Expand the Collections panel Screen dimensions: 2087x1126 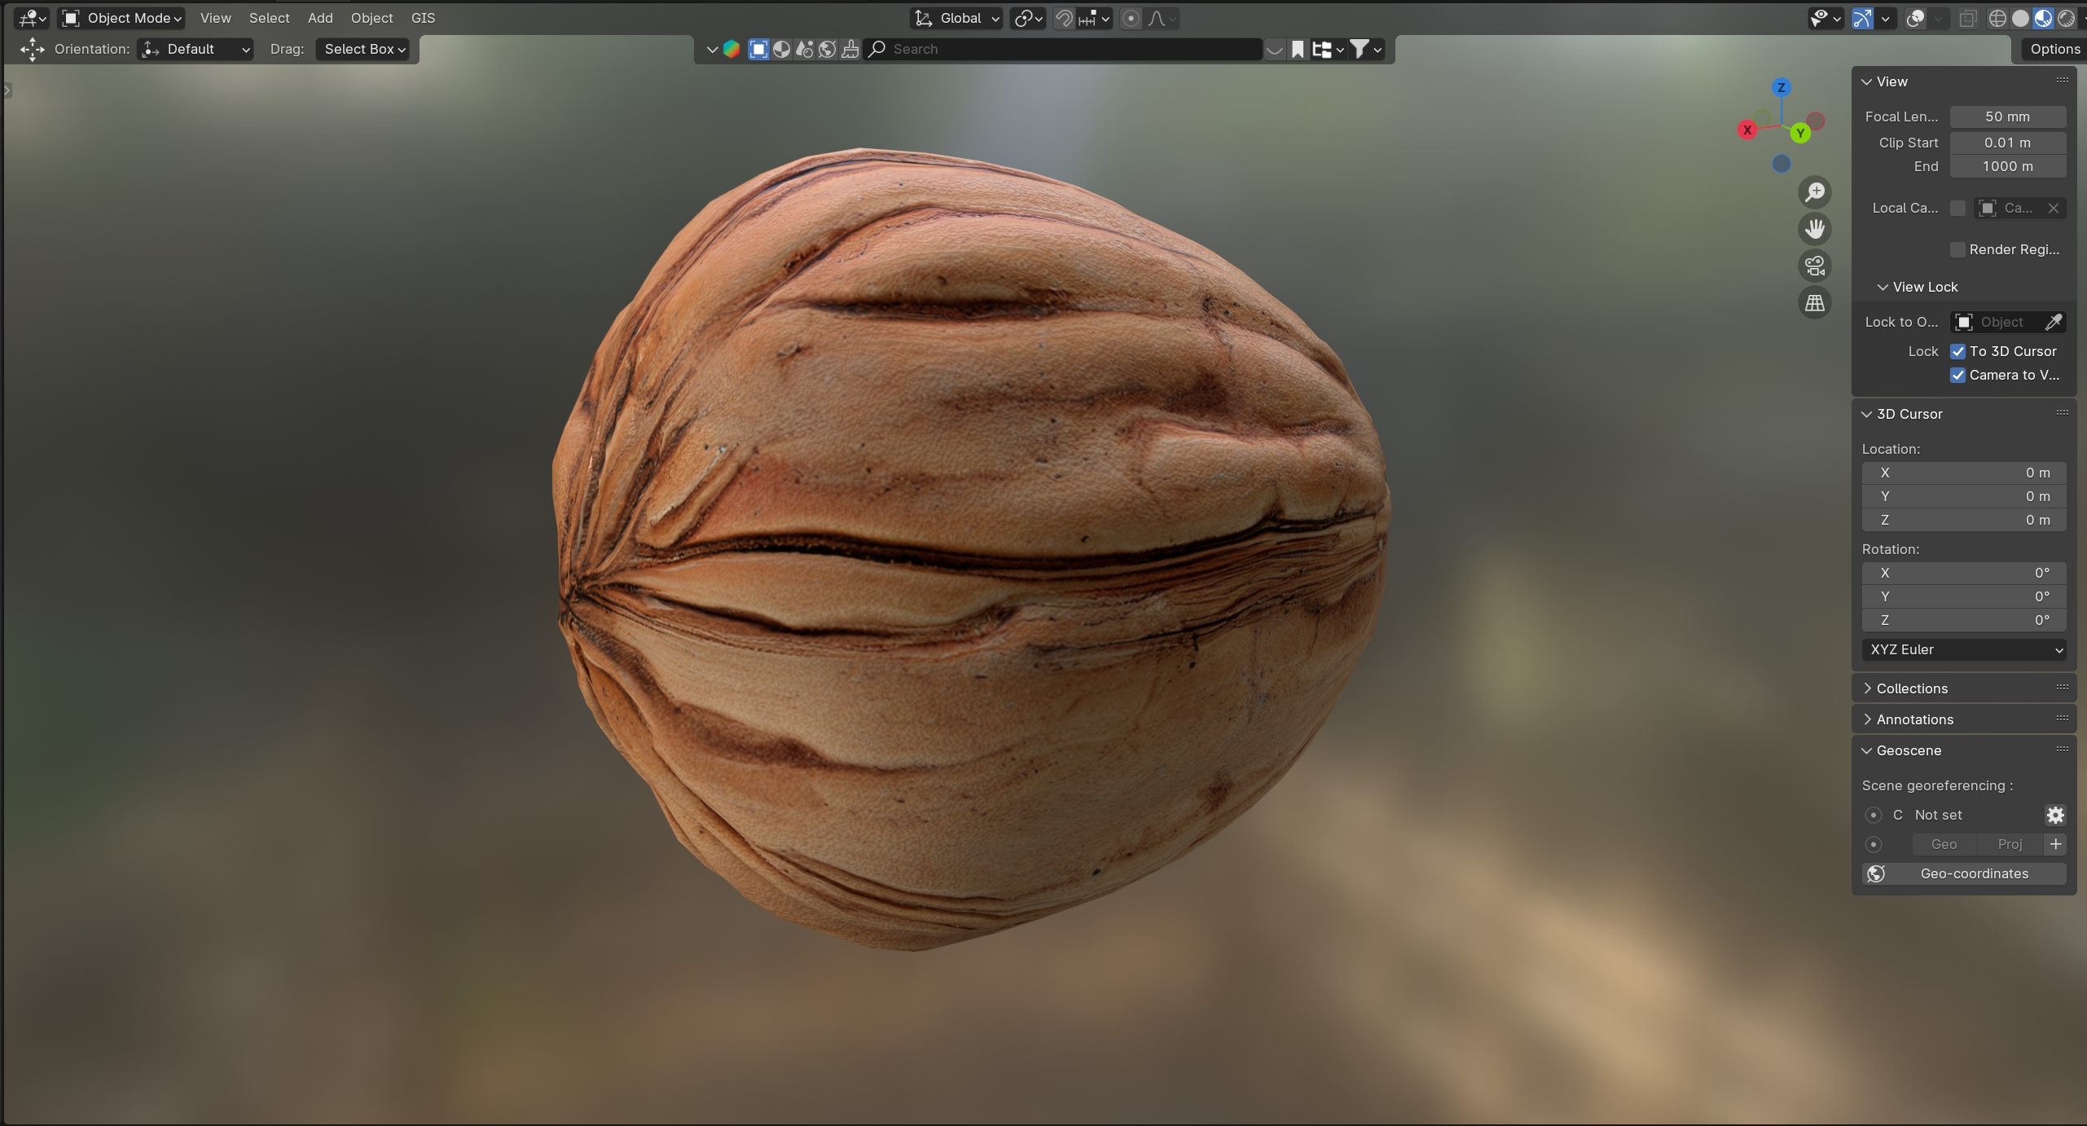click(x=1911, y=688)
